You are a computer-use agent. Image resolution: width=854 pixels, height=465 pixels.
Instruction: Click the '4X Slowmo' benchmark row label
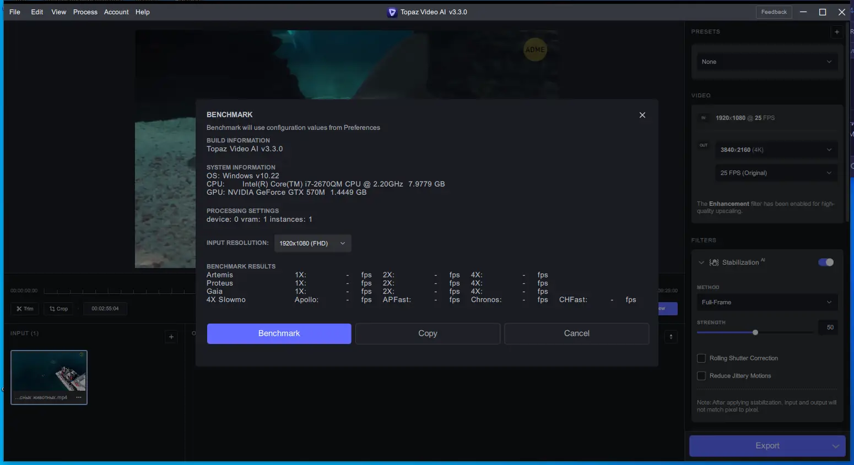tap(226, 300)
